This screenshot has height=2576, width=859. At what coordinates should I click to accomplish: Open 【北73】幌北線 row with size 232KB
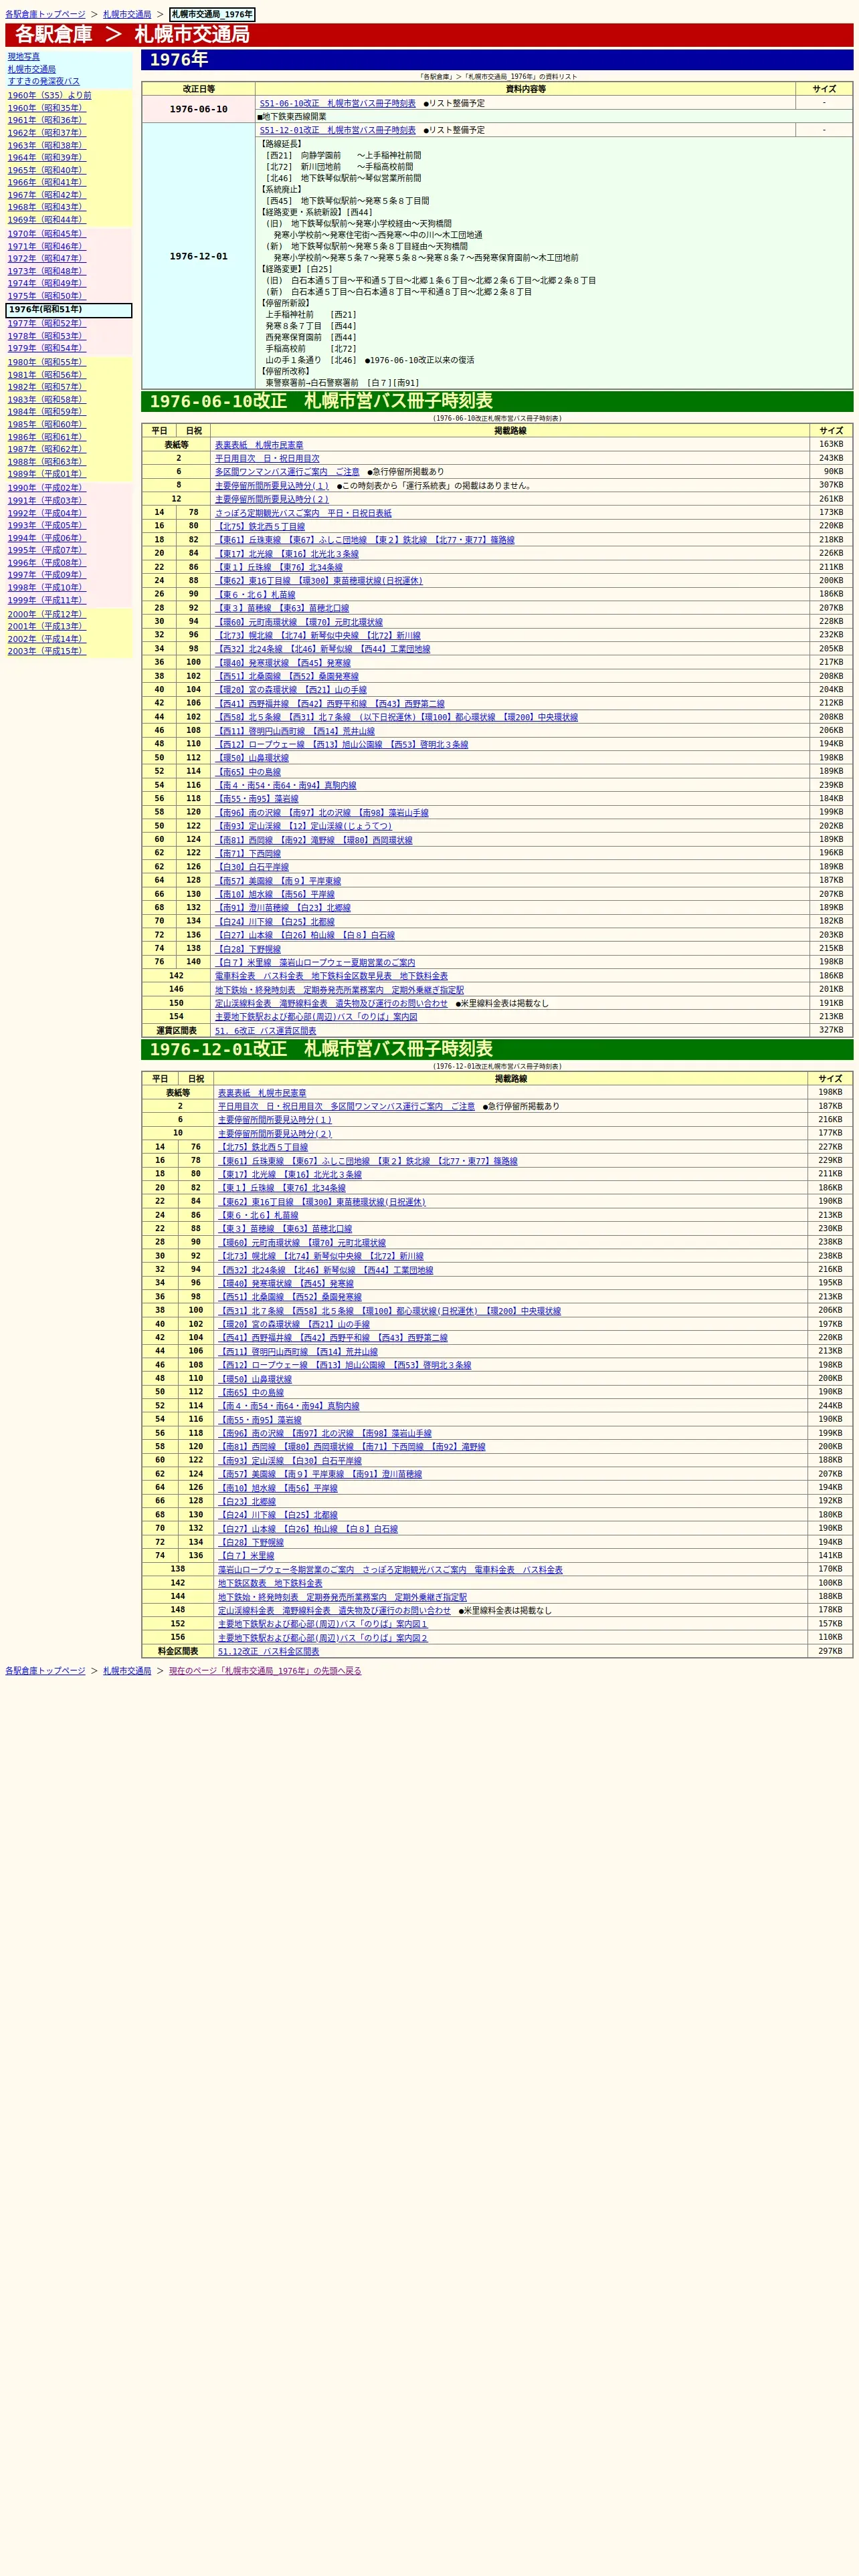click(318, 635)
